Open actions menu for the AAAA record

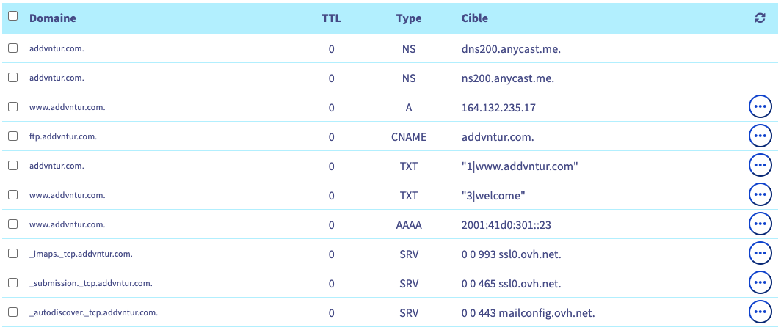click(760, 224)
